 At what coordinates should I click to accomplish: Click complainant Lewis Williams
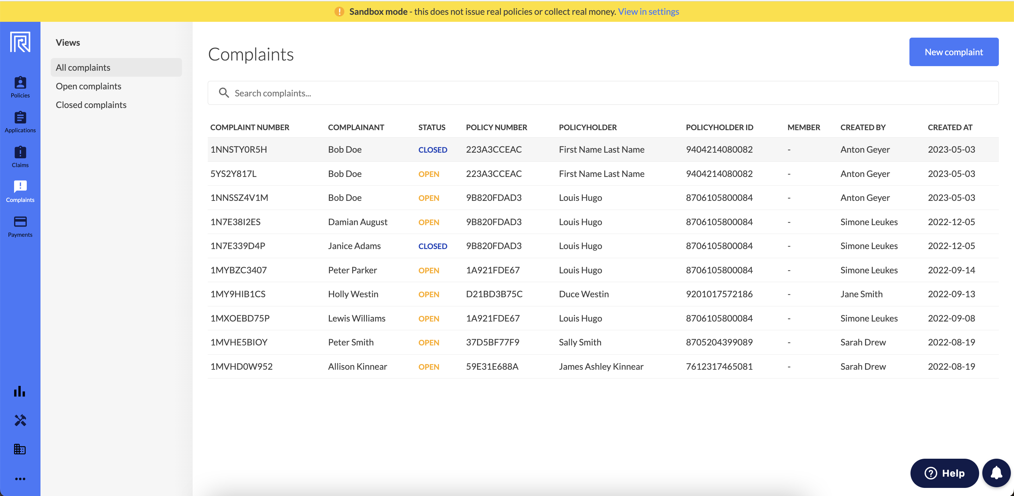coord(357,318)
